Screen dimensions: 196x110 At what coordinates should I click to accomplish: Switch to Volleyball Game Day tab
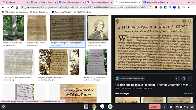[x=156, y=2]
